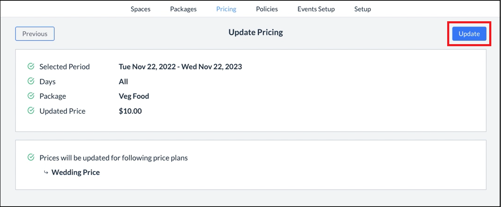The width and height of the screenshot is (501, 207).
Task: Open the Setup tab
Action: (362, 9)
